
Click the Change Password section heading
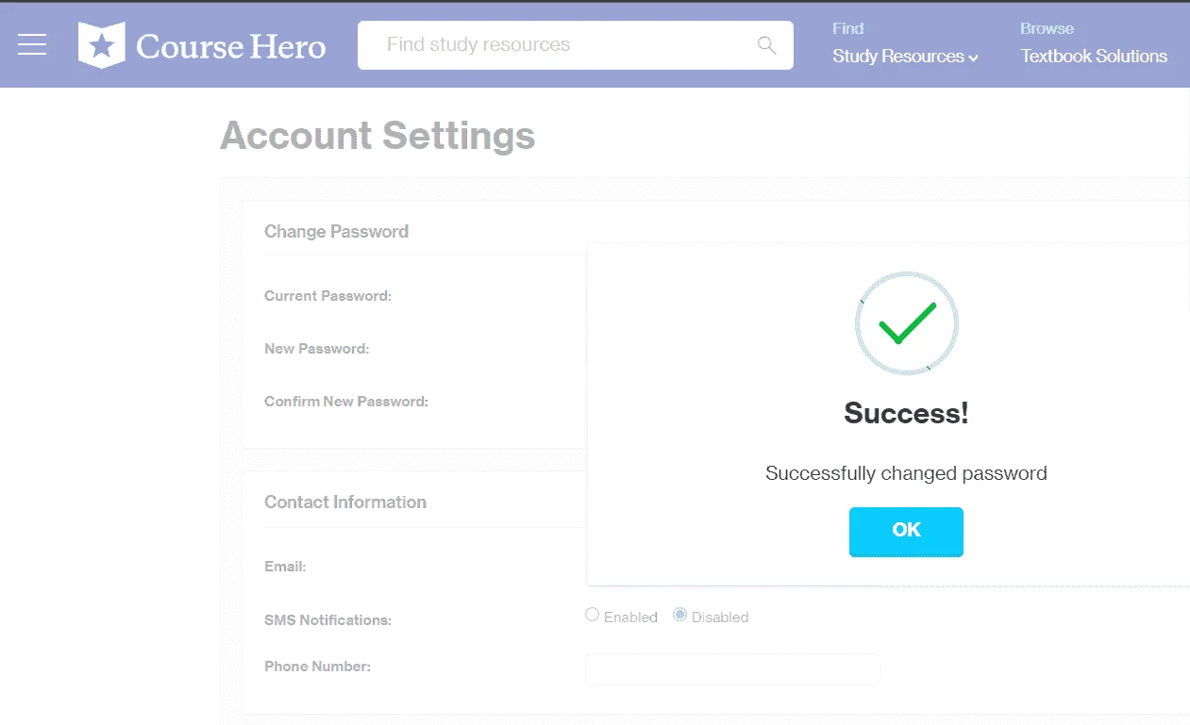click(336, 232)
